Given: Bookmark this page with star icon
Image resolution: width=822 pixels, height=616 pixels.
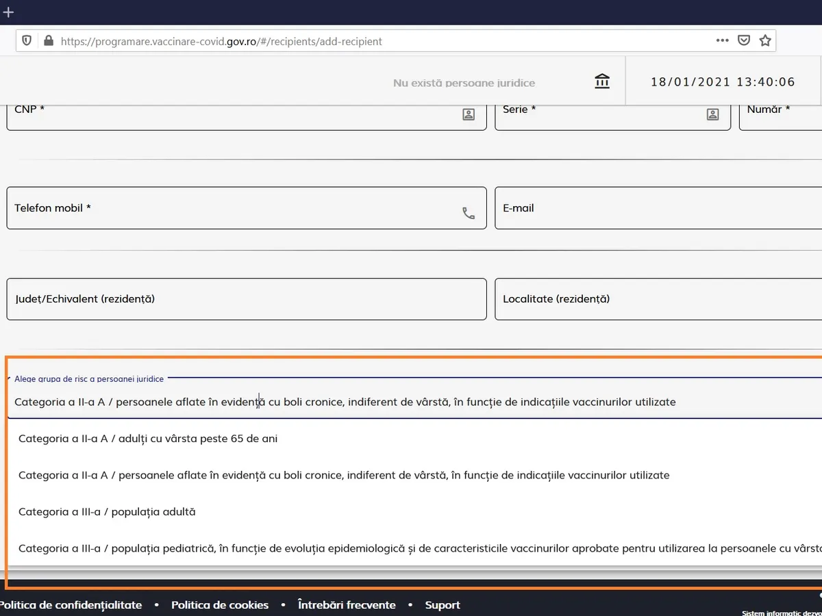Looking at the screenshot, I should point(765,41).
